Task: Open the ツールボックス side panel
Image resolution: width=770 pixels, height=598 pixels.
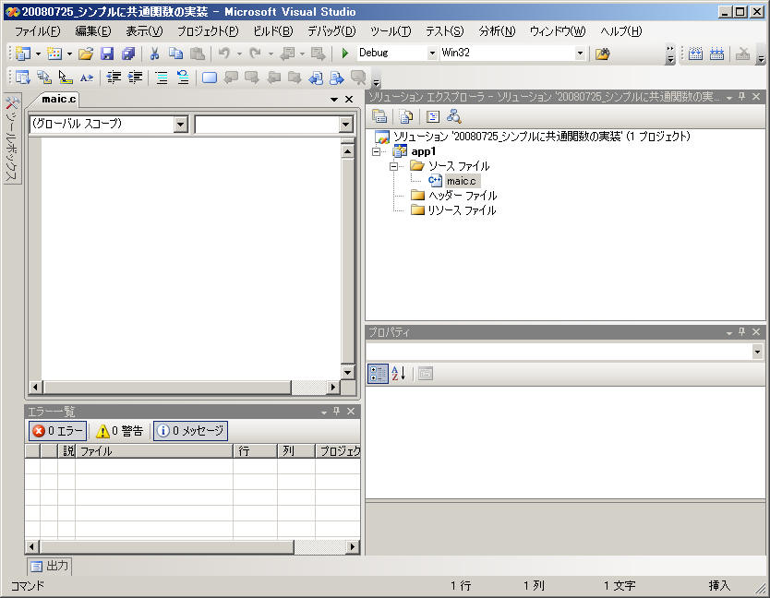Action: [12, 138]
